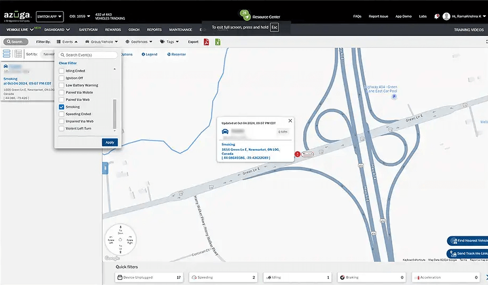The height and width of the screenshot is (285, 488).
Task: Open the COACH tab
Action: coord(134,30)
